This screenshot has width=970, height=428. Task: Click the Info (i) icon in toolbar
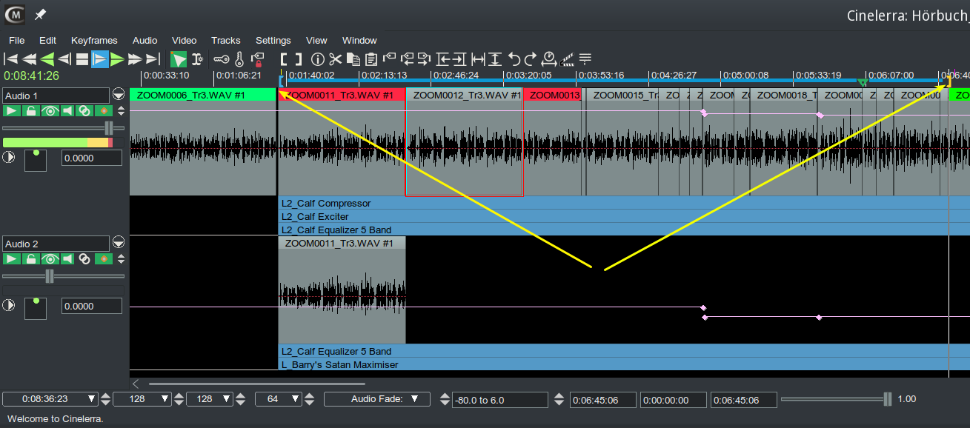click(318, 59)
